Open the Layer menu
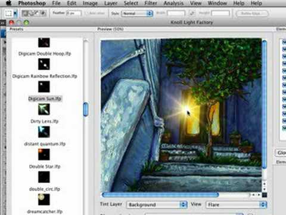This screenshot has height=215, width=286. coord(111,3)
